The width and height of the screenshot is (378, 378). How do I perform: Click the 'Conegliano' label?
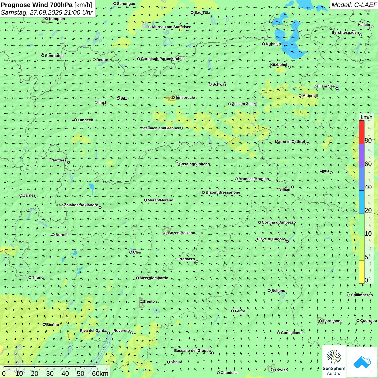point(291,333)
